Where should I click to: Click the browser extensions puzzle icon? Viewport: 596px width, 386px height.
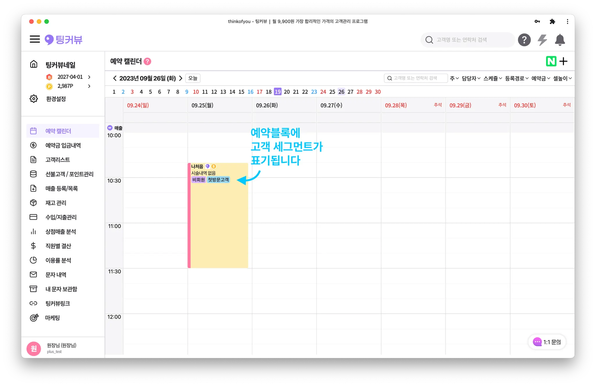(x=552, y=21)
